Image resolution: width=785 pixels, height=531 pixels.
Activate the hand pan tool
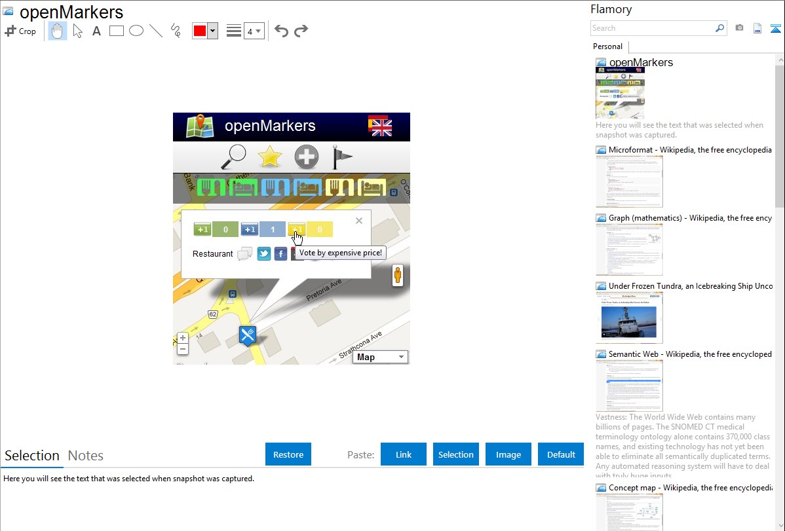(57, 31)
